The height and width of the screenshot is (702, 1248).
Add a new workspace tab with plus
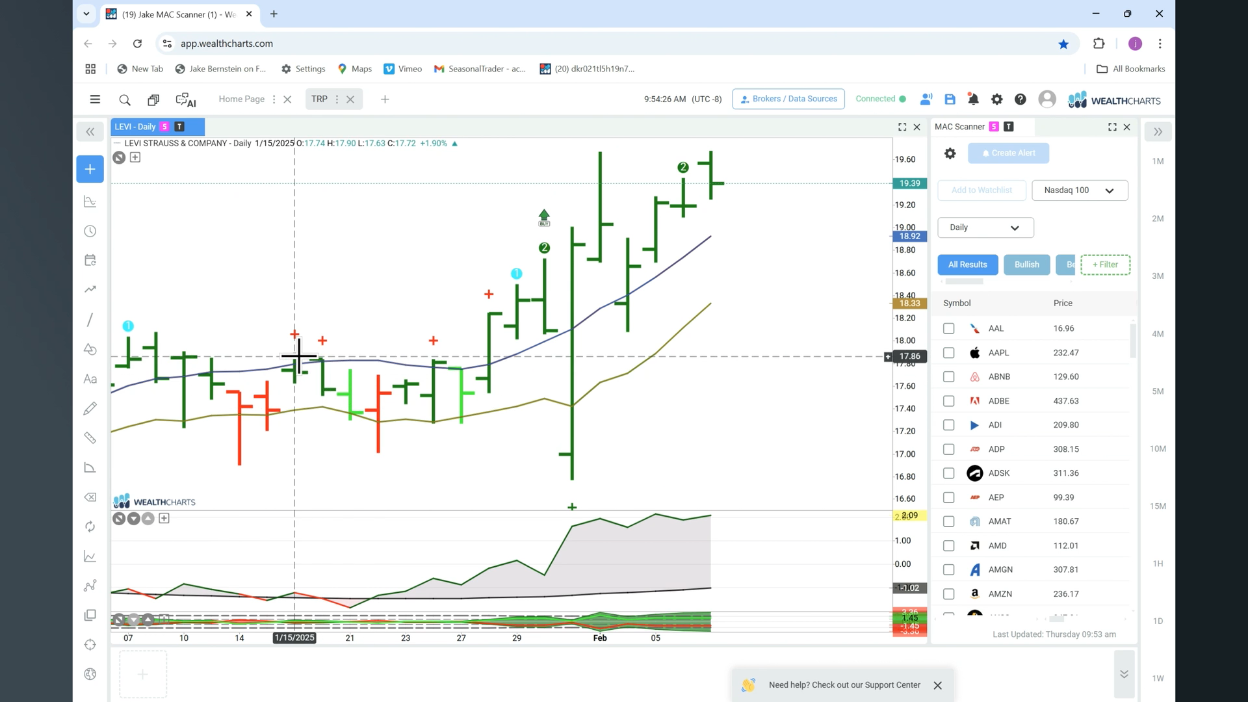click(x=385, y=99)
